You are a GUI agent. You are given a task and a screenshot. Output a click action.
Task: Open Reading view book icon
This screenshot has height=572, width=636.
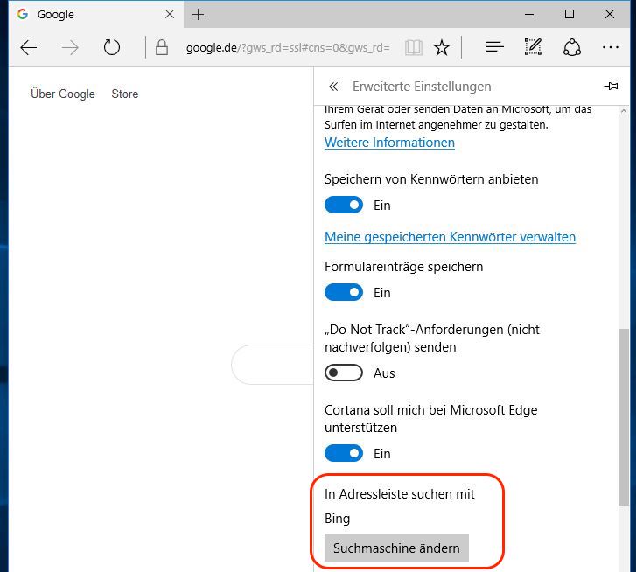tap(413, 48)
